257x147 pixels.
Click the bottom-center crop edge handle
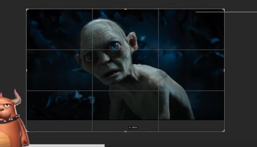point(126,131)
